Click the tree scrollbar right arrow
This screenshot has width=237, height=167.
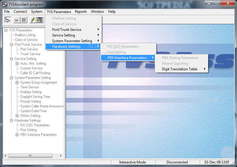pyautogui.click(x=61, y=156)
